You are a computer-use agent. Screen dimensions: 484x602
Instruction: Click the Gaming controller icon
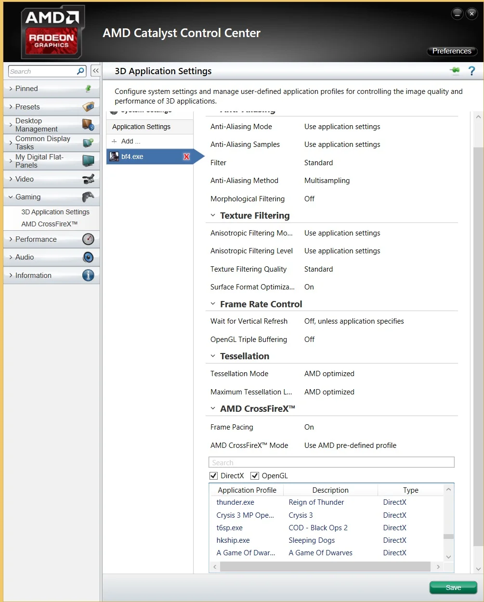(x=88, y=197)
